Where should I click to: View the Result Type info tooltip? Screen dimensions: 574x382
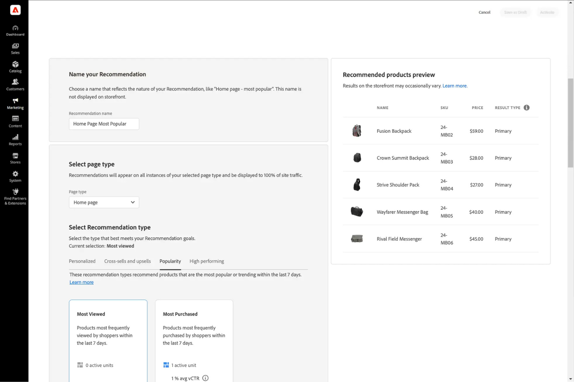point(526,107)
